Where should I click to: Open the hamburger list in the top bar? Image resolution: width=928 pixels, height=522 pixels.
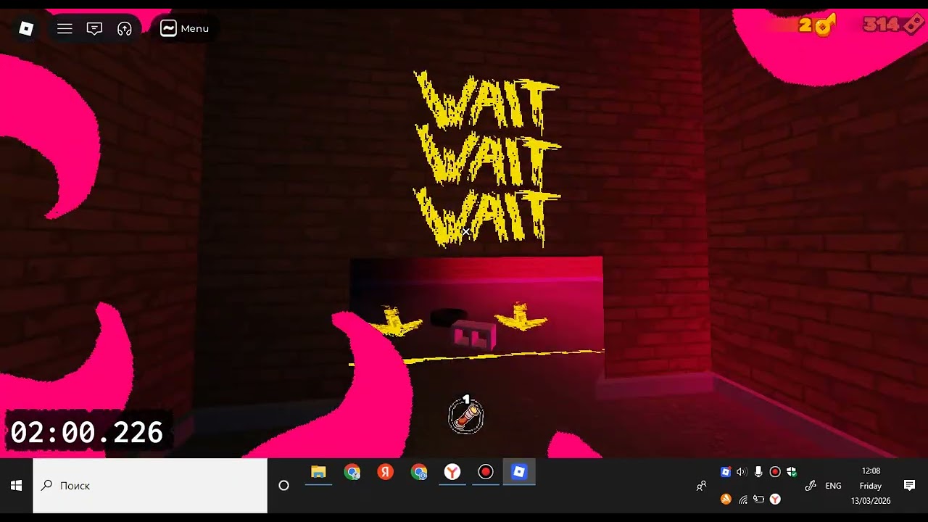tap(65, 28)
